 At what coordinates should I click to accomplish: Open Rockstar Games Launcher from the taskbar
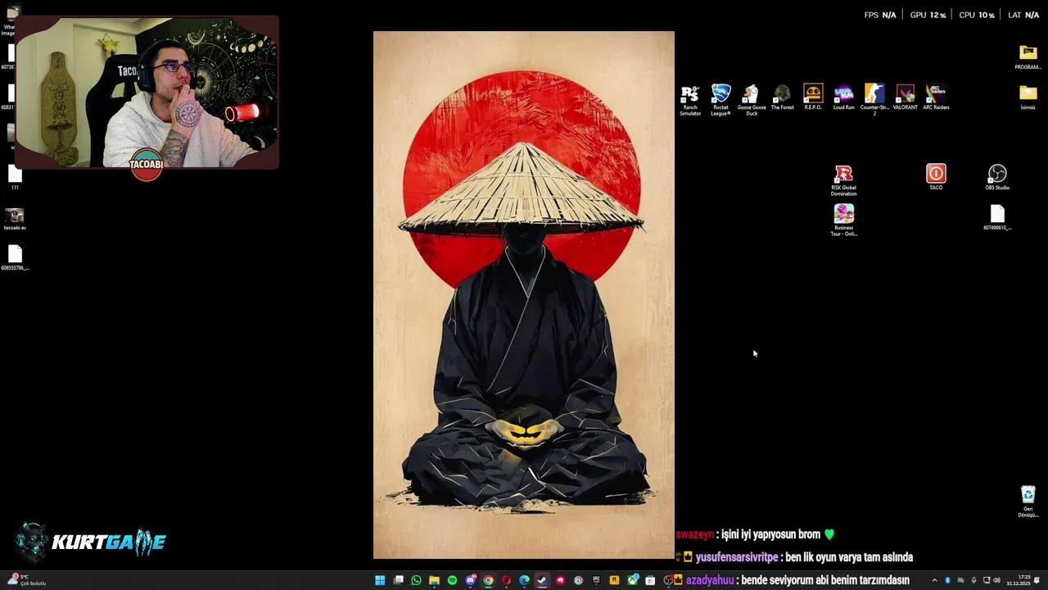pyautogui.click(x=614, y=580)
